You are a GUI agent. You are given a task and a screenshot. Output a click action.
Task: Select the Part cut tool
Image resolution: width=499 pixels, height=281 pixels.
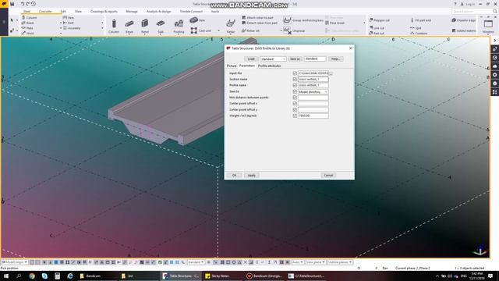tap(377, 33)
